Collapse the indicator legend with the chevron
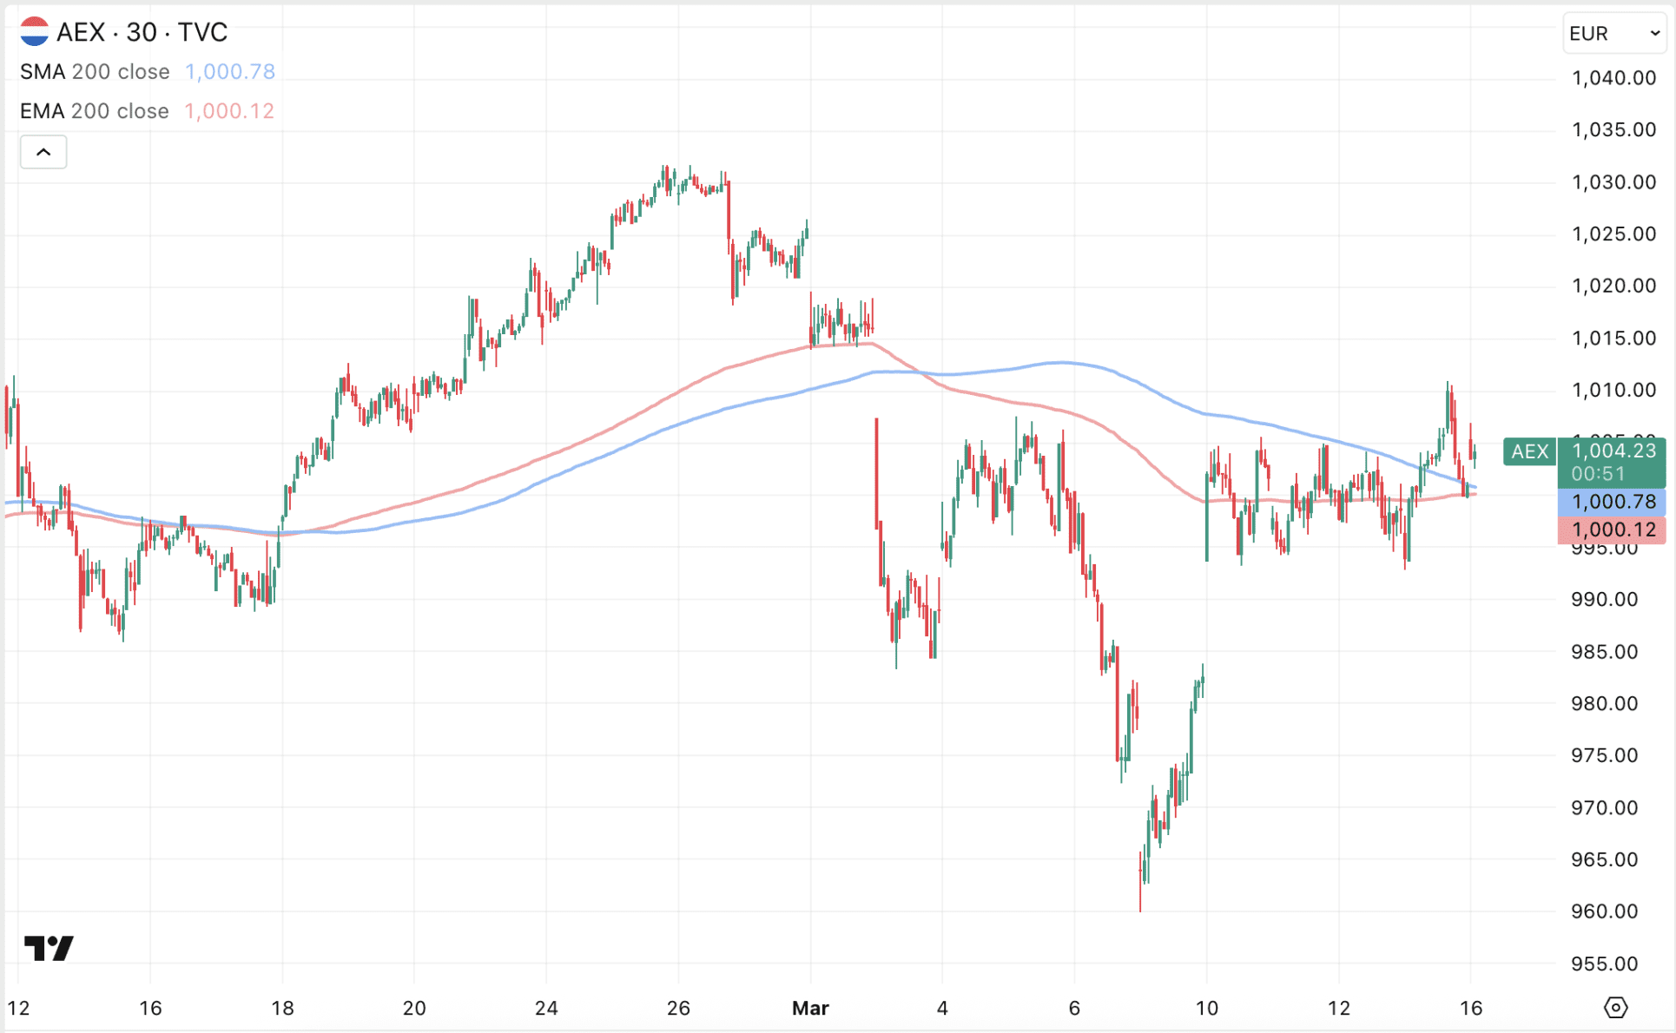 (x=43, y=153)
